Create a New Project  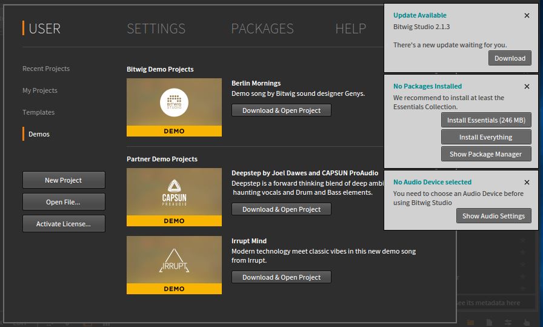[64, 180]
